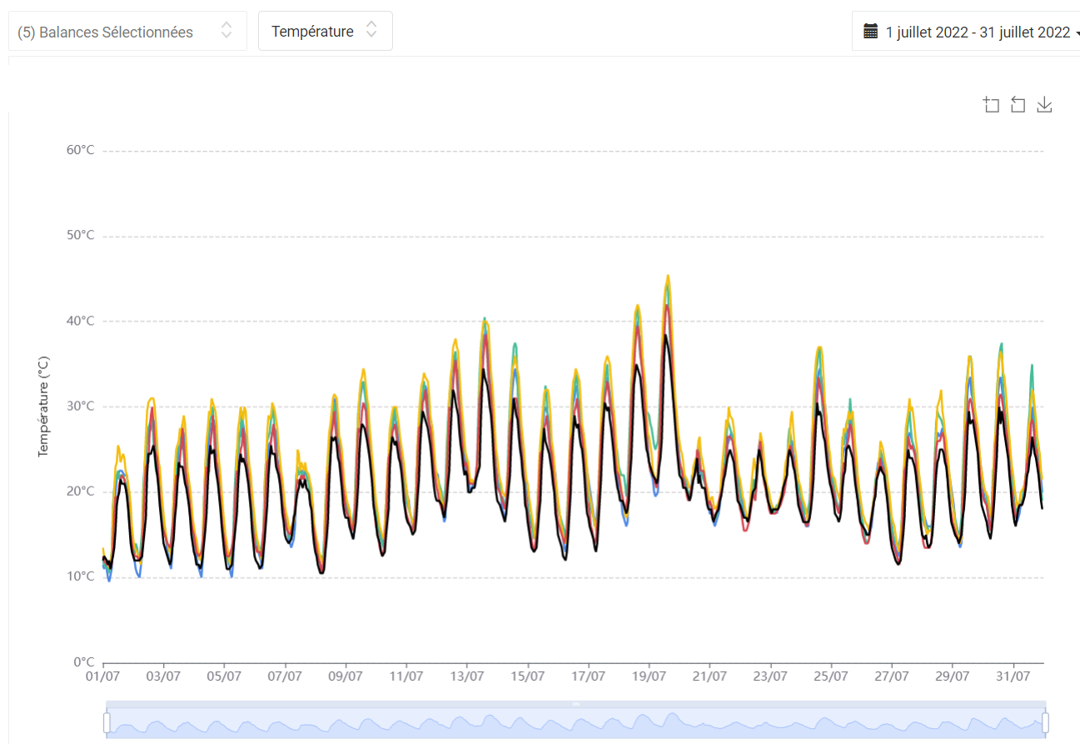Open the Balances Sélectionnées dropdown
This screenshot has width=1080, height=744.
tap(127, 32)
